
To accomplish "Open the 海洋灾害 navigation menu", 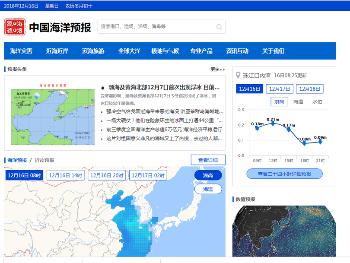I will [22, 51].
